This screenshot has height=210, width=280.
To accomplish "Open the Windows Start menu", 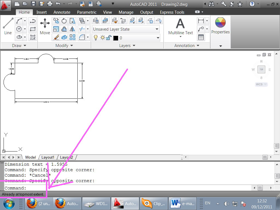I will click(x=9, y=203).
